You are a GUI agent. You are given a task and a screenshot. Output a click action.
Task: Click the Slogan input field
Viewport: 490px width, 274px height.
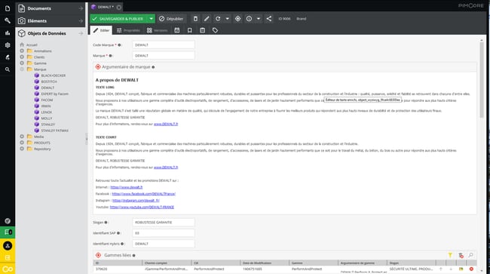(164, 223)
